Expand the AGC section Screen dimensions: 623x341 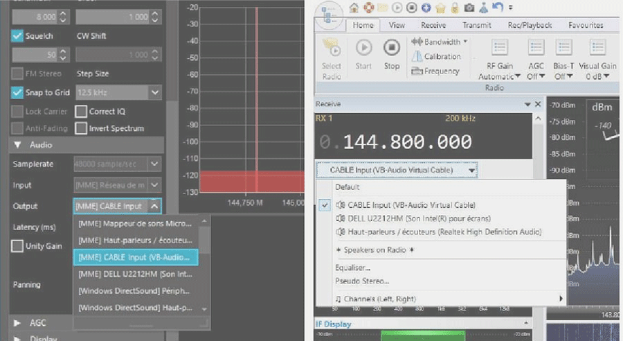pyautogui.click(x=17, y=323)
